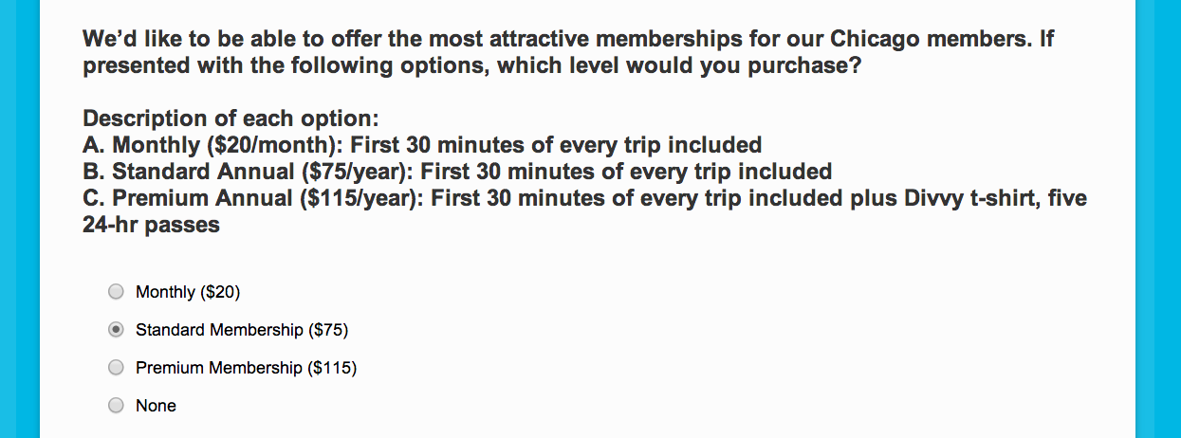Viewport: 1181px width, 438px height.
Task: Click the "Standard Membership ($75)" label text
Action: pyautogui.click(x=242, y=330)
